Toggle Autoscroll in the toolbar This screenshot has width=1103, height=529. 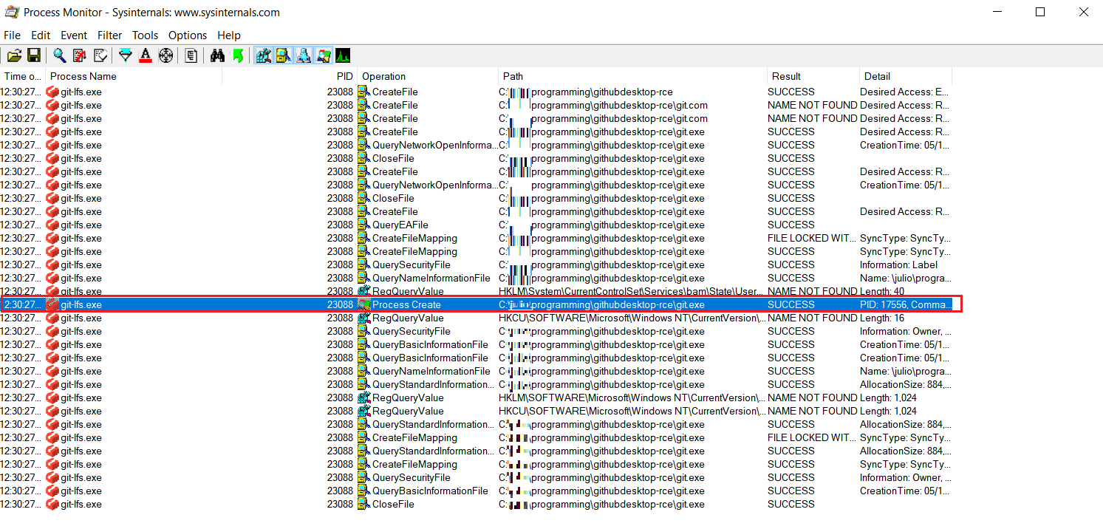80,55
